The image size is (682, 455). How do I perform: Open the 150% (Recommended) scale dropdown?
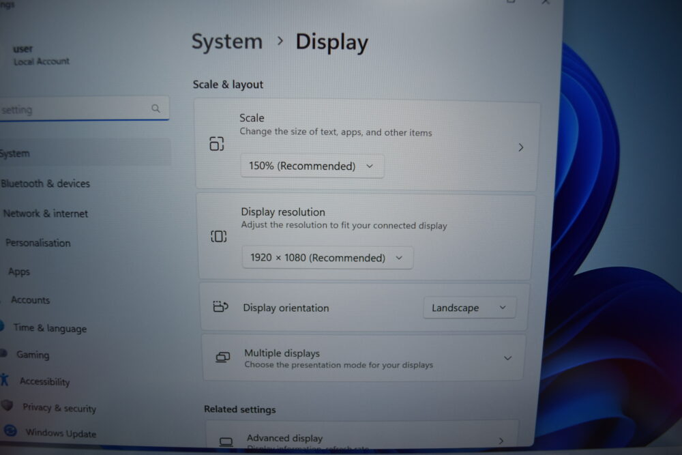(x=312, y=166)
